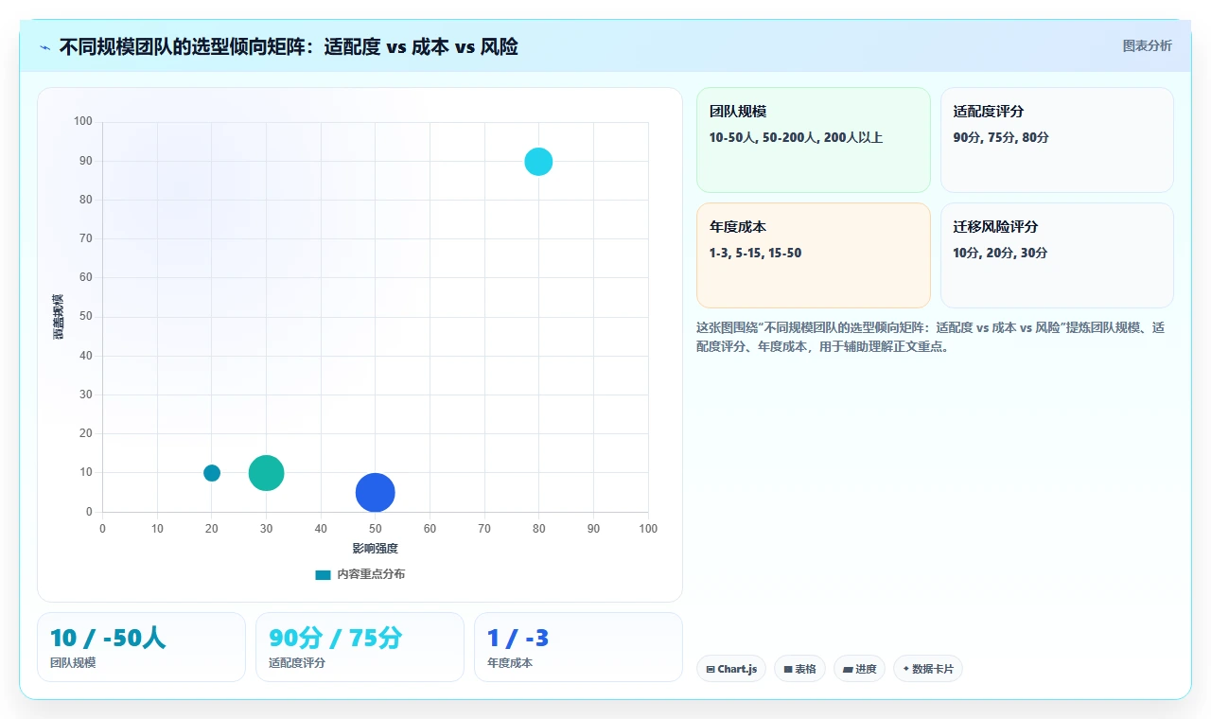Click the 数据卡片 sparkle icon
1211x719 pixels.
pos(905,669)
